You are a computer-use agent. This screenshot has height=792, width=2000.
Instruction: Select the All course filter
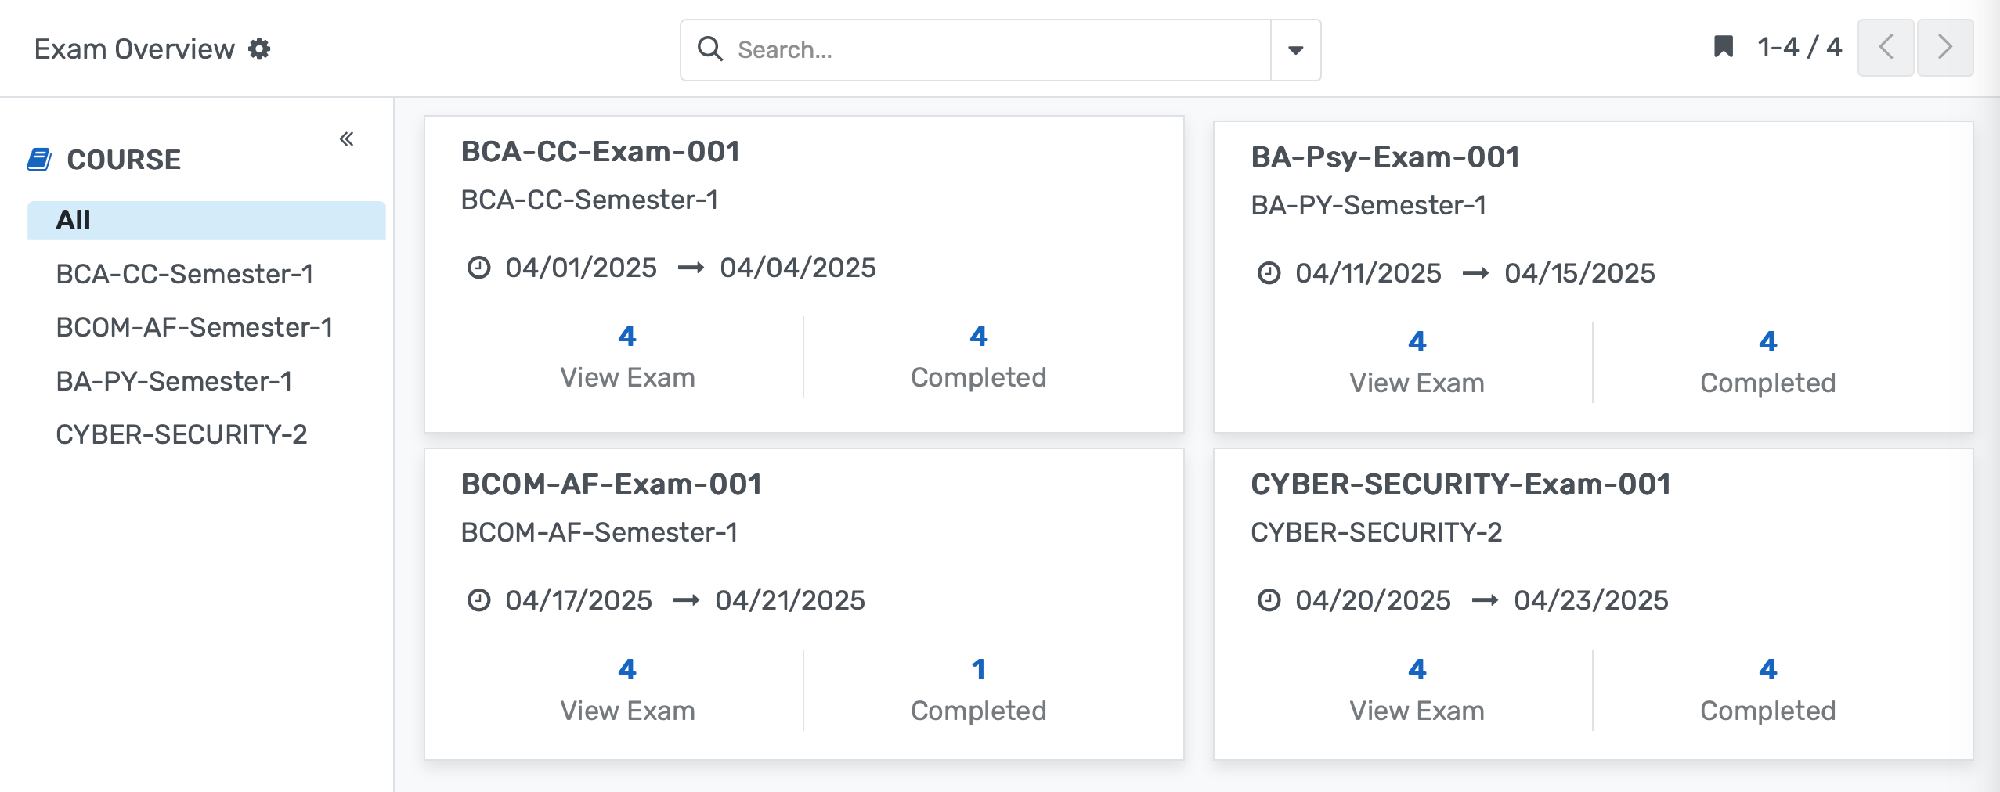pyautogui.click(x=72, y=219)
